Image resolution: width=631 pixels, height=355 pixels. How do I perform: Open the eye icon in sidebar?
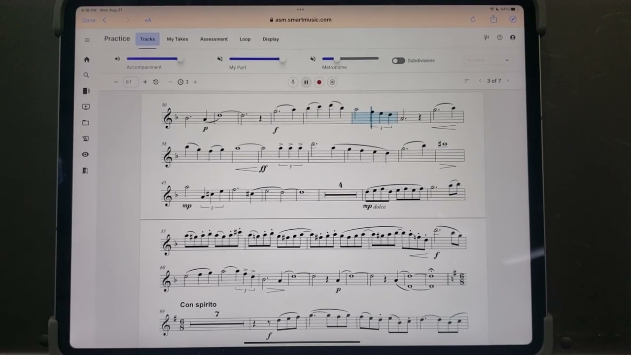(85, 154)
